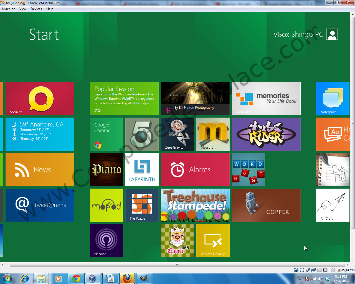Open the Ink Pad tile
Image resolution: width=355 pixels, height=284 pixels.
(333, 170)
